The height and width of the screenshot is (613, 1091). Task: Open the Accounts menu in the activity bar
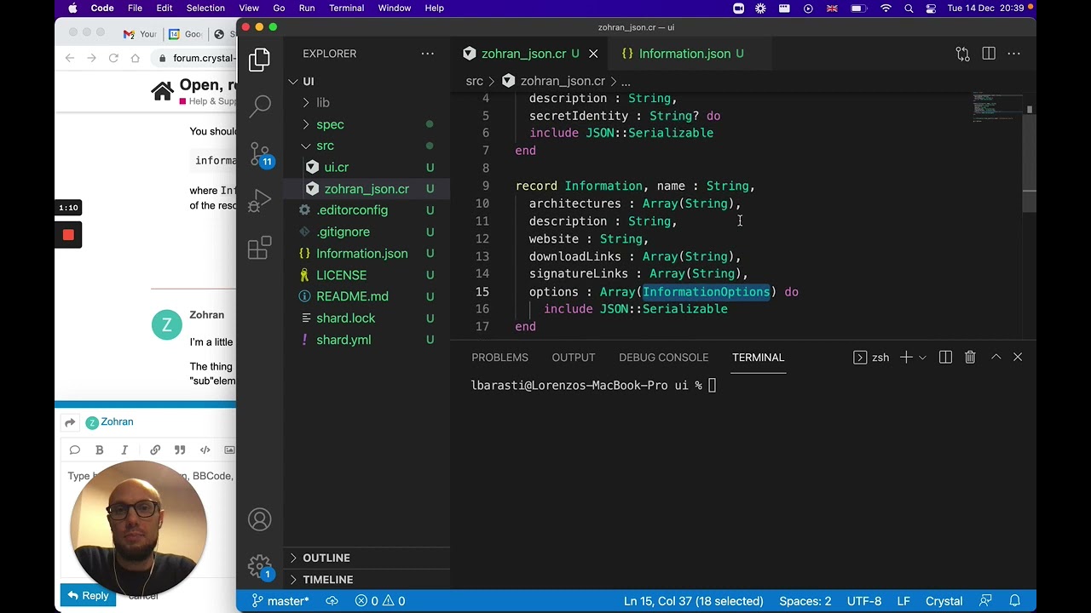[260, 519]
